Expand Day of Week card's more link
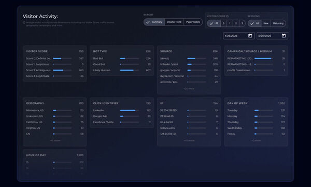311x187 pixels. [256, 140]
